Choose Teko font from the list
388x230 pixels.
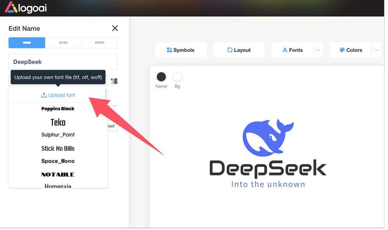(x=58, y=122)
